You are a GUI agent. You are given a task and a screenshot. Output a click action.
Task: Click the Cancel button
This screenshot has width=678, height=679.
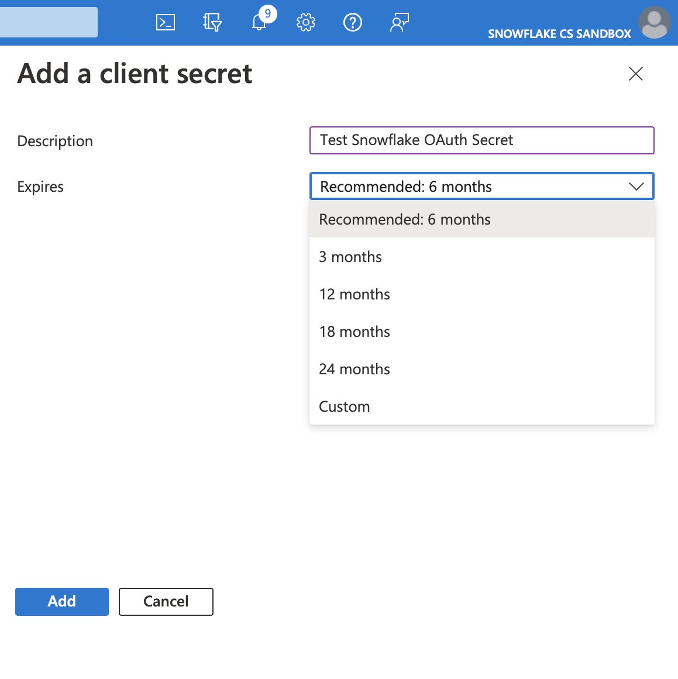166,601
